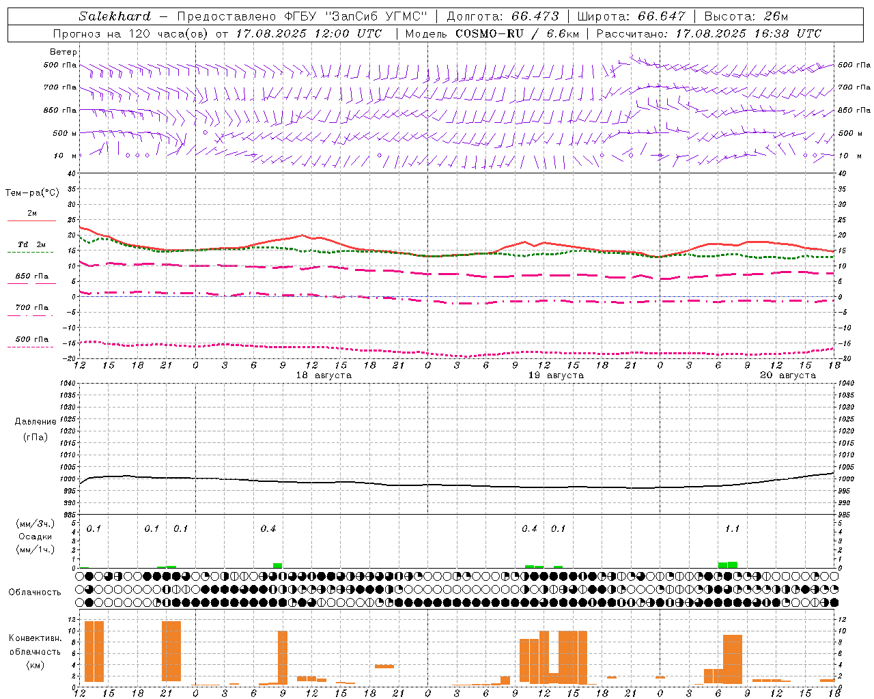
Task: Click the Salekhard station title
Action: click(x=115, y=16)
